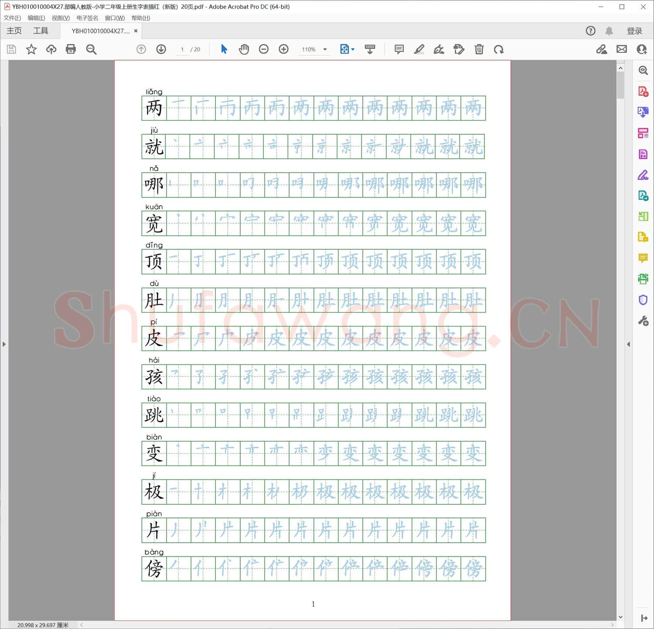Open the help question mark icon
654x629 pixels.
(590, 31)
